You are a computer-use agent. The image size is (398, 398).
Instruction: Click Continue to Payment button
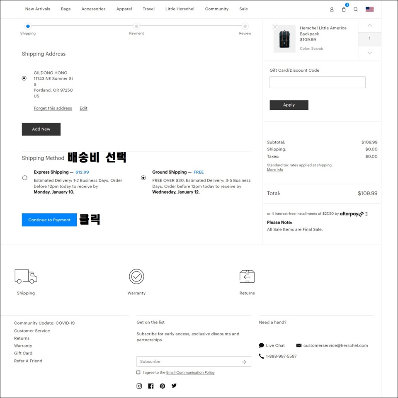coord(49,220)
